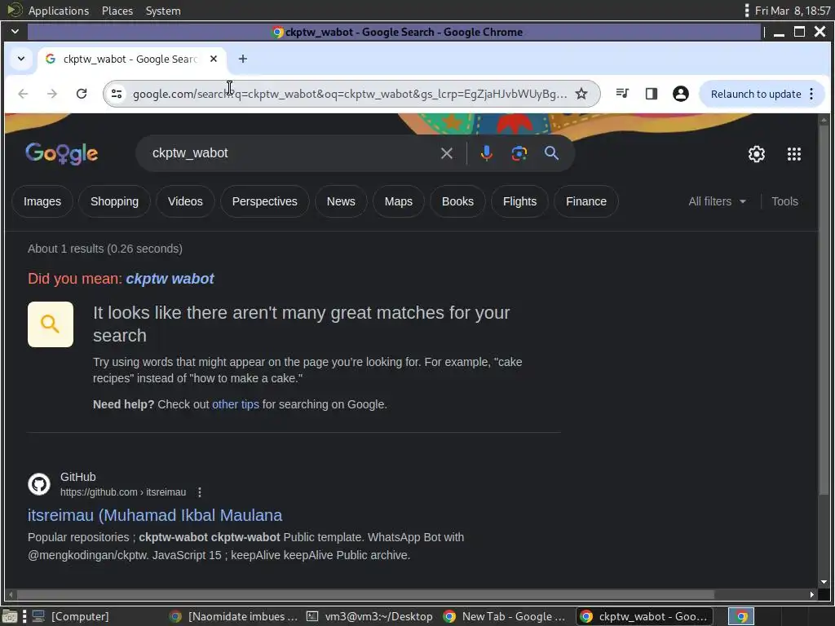This screenshot has width=835, height=626.
Task: Click the horizontal page scrollbar
Action: pos(365,594)
